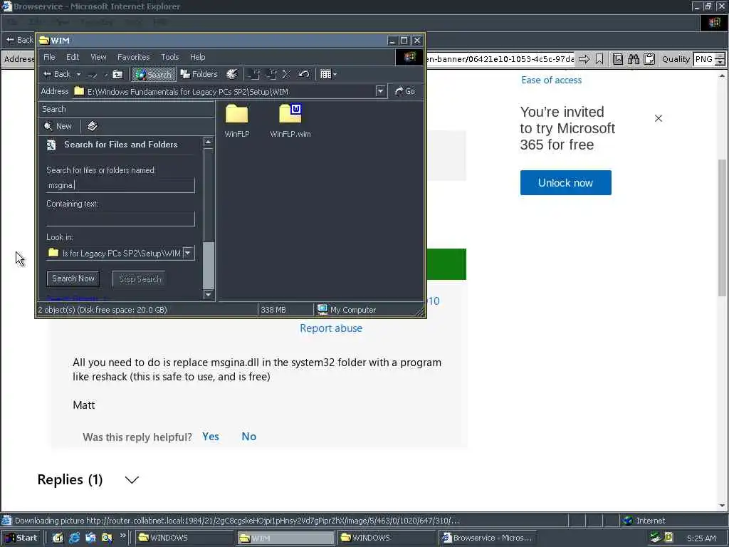Toggle the Folders pane button
The image size is (729, 547).
(199, 74)
